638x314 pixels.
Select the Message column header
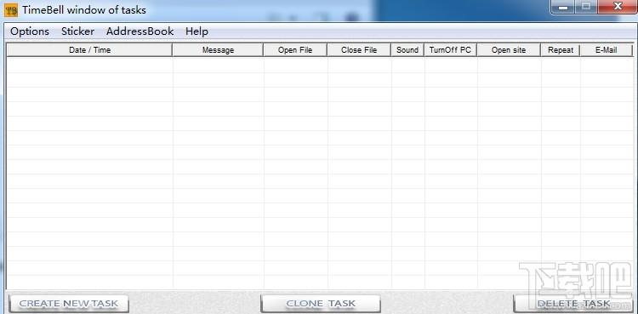218,50
